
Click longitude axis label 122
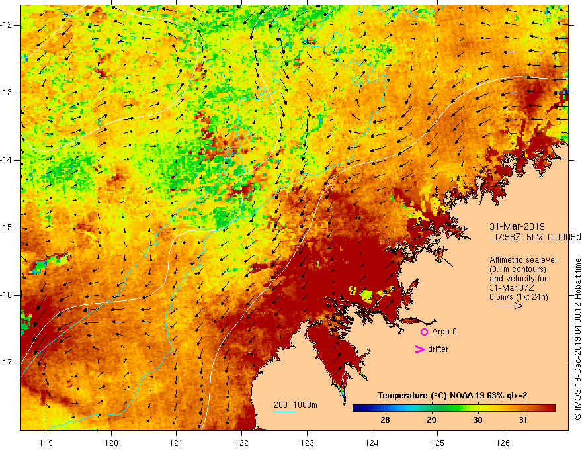pyautogui.click(x=241, y=443)
